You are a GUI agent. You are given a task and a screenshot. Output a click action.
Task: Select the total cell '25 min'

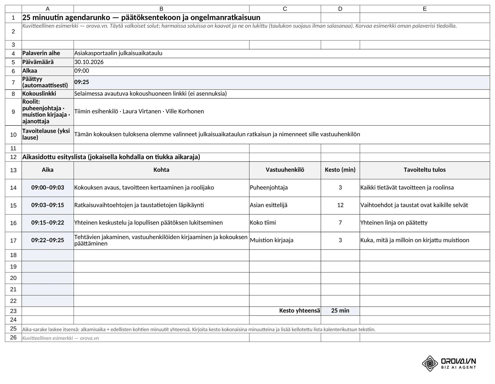[x=340, y=311]
